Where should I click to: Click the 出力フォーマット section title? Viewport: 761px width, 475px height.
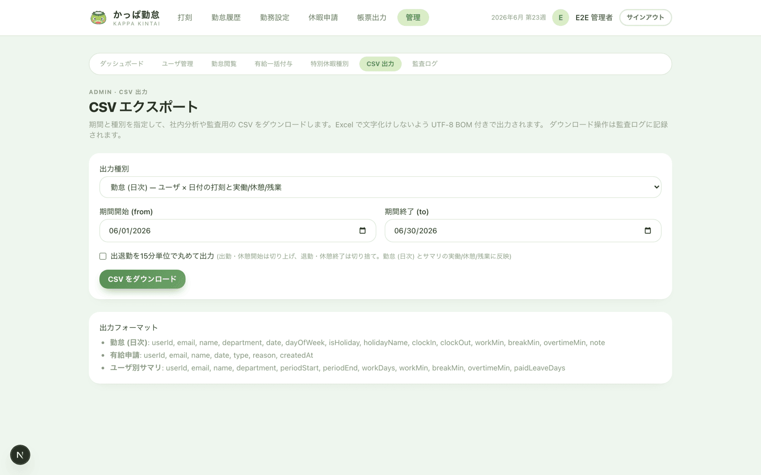[129, 328]
